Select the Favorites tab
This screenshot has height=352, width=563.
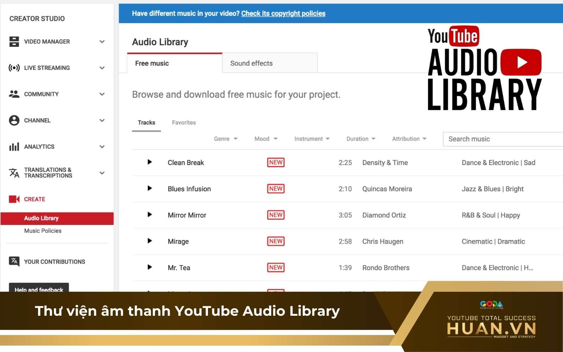click(184, 122)
